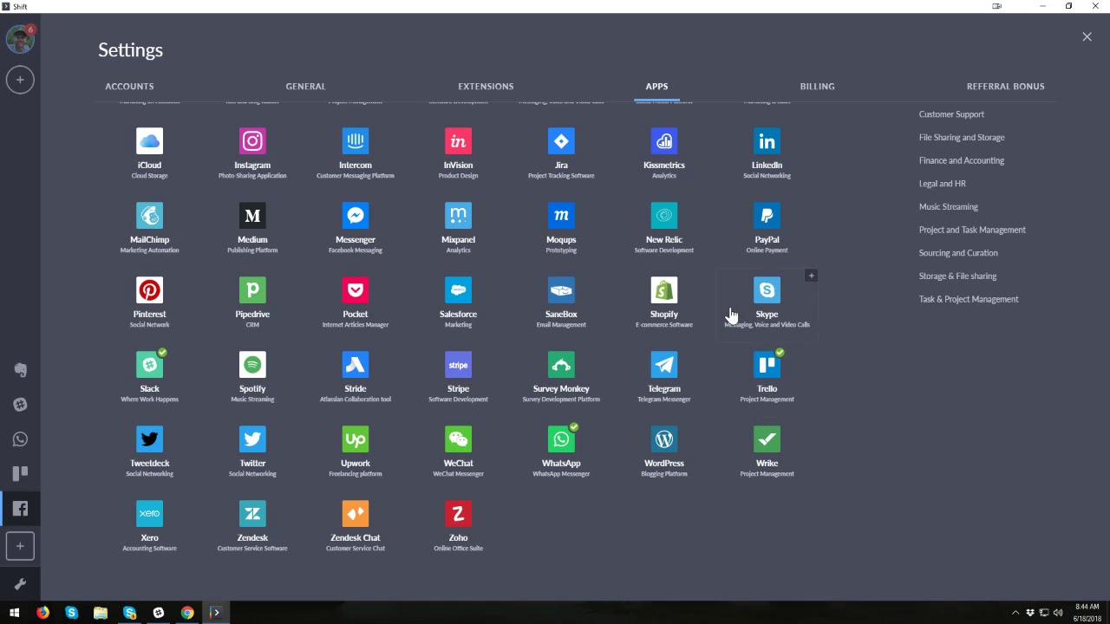Choose the InVision app icon
1110x624 pixels.
tap(458, 141)
